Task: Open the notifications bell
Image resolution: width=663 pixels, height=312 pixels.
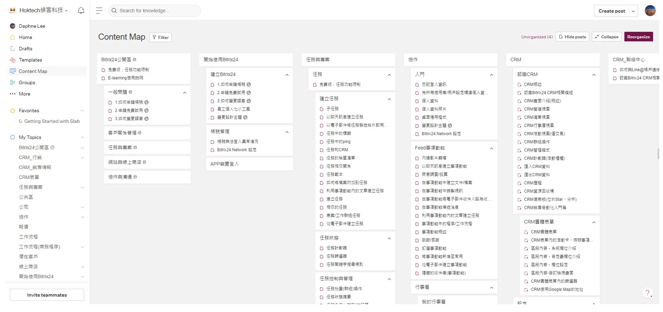Action: (81, 11)
